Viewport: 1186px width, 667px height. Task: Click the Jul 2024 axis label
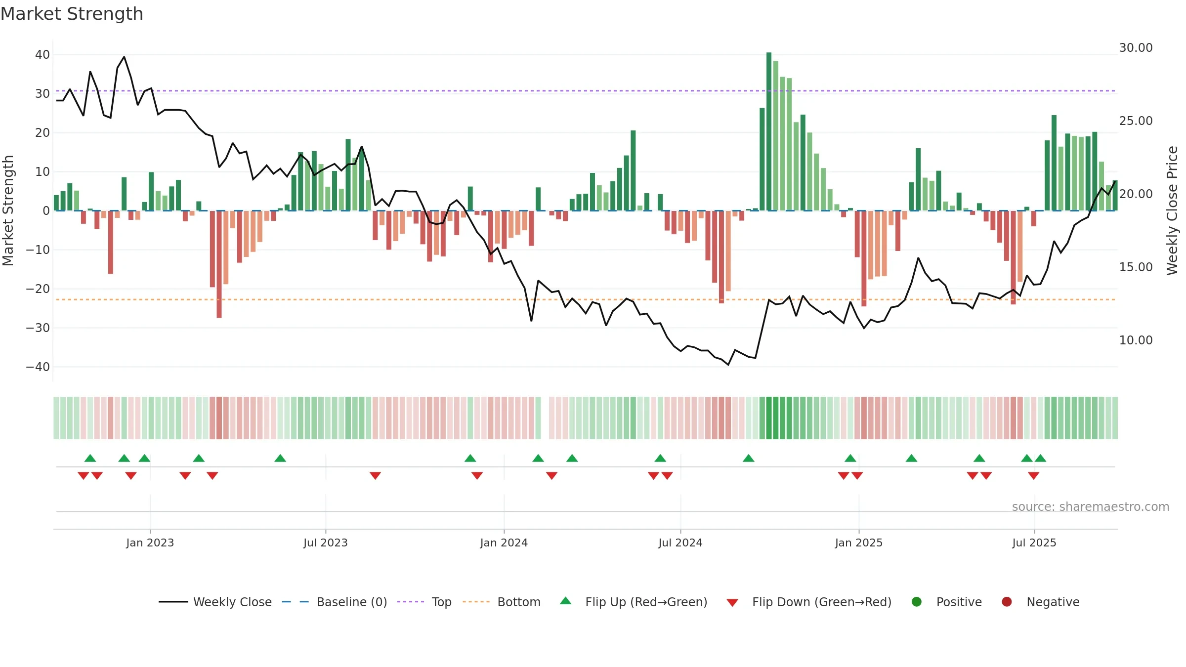(680, 543)
